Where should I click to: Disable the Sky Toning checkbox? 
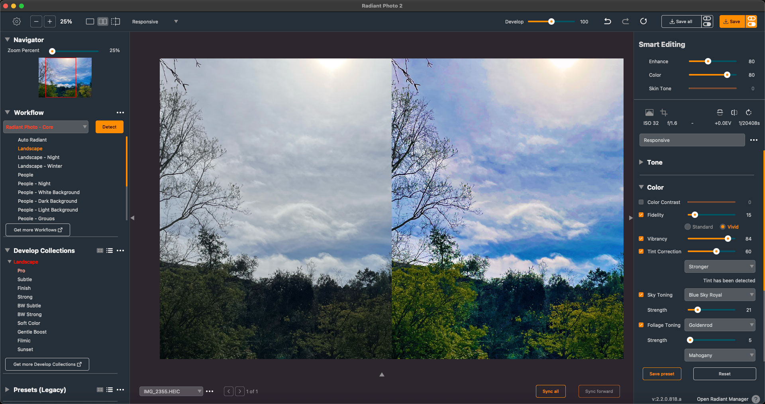641,295
